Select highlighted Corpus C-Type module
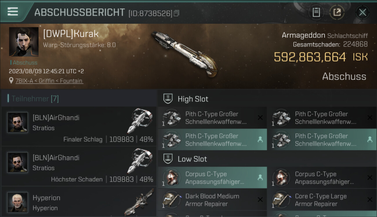This screenshot has height=217, width=377. (x=212, y=178)
